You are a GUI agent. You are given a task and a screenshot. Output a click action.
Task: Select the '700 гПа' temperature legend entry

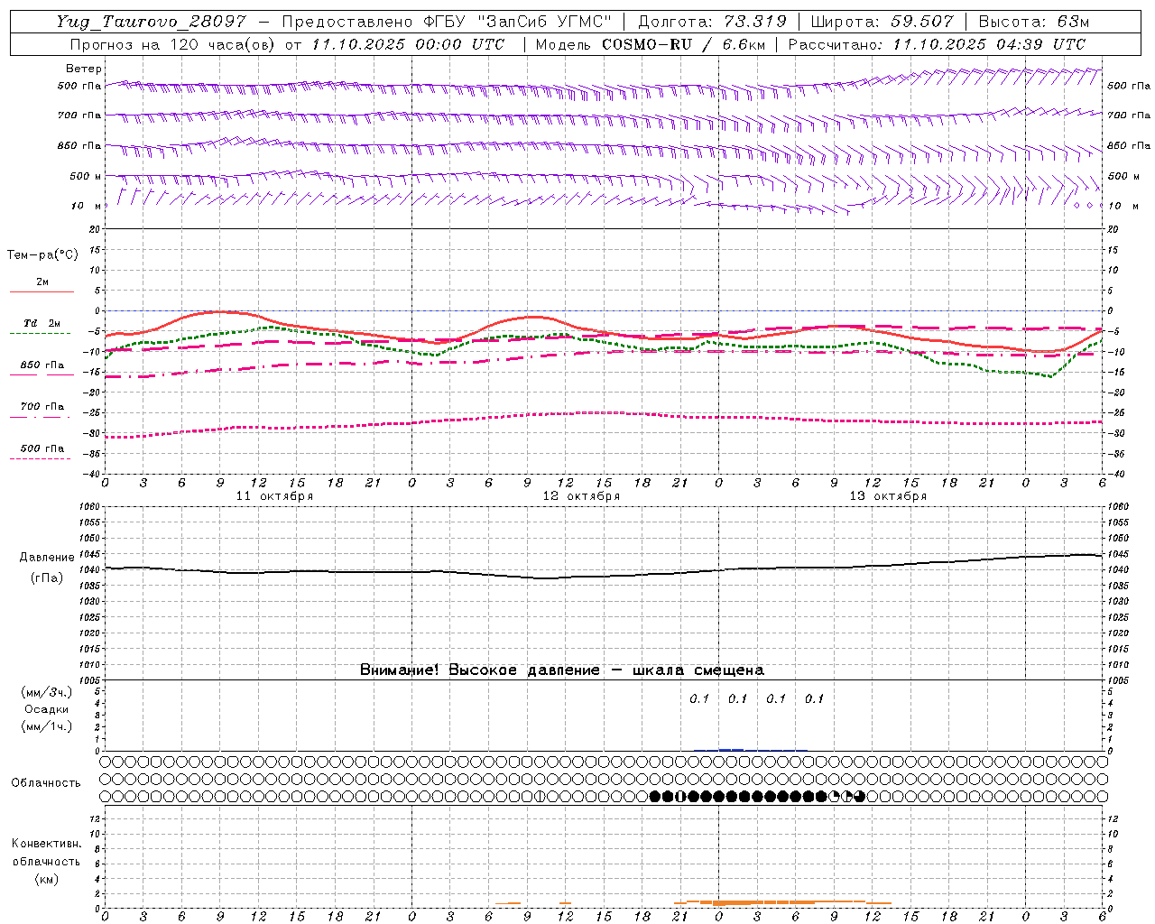tap(42, 406)
